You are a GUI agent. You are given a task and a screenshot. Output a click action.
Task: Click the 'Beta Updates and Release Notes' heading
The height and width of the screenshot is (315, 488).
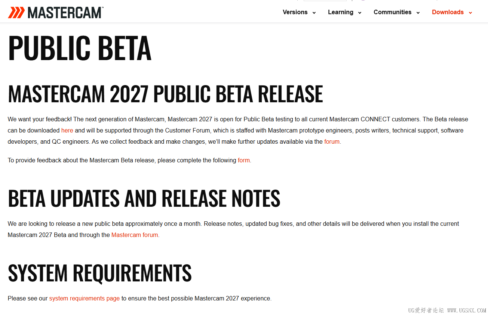(x=144, y=198)
